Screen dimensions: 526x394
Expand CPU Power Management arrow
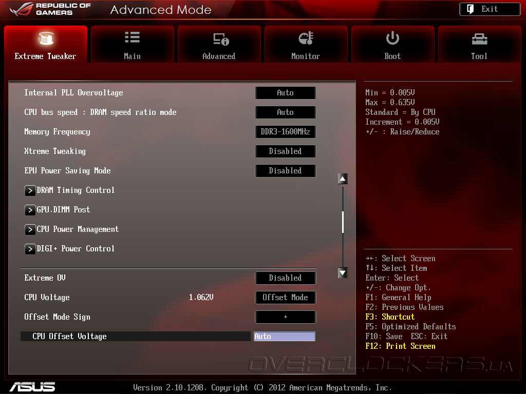click(x=30, y=229)
